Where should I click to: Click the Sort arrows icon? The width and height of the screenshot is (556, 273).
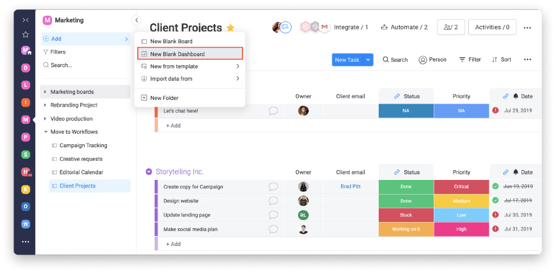point(495,60)
